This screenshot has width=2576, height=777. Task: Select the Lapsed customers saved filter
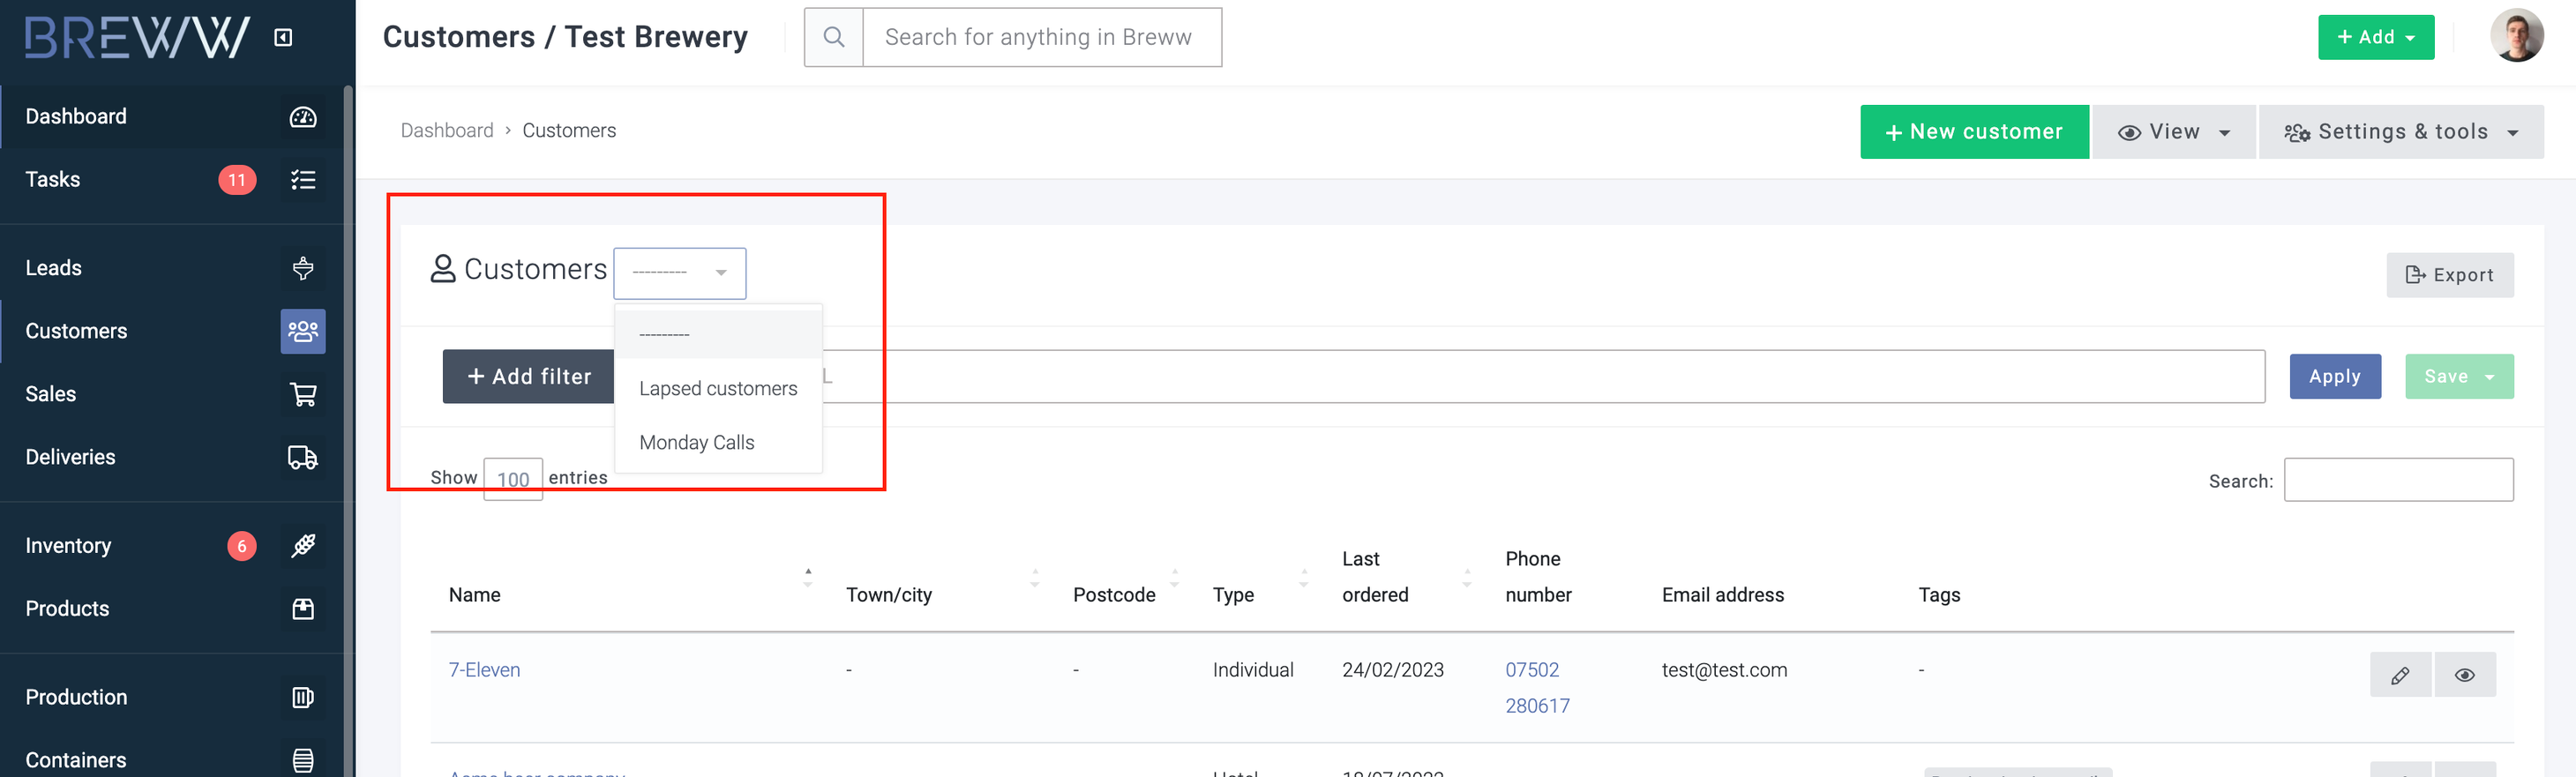pyautogui.click(x=718, y=389)
